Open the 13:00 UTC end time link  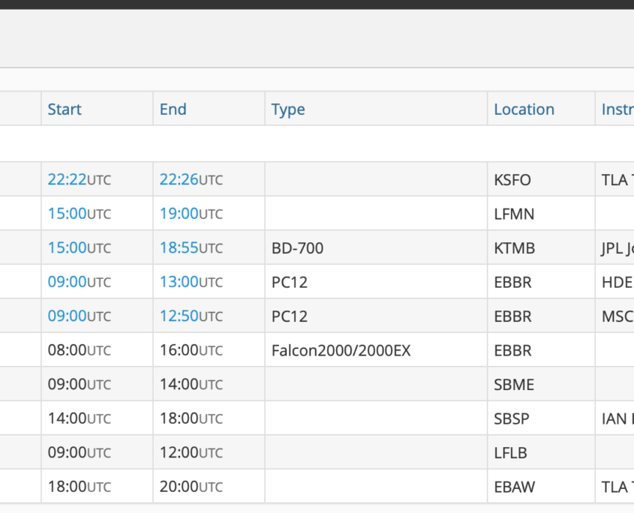click(x=179, y=282)
